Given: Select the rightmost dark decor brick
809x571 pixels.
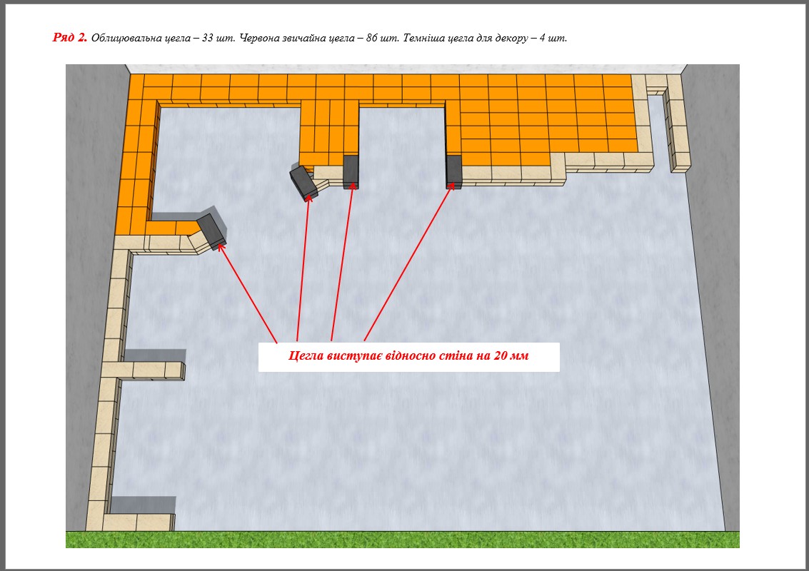Looking at the screenshot, I should [x=454, y=171].
